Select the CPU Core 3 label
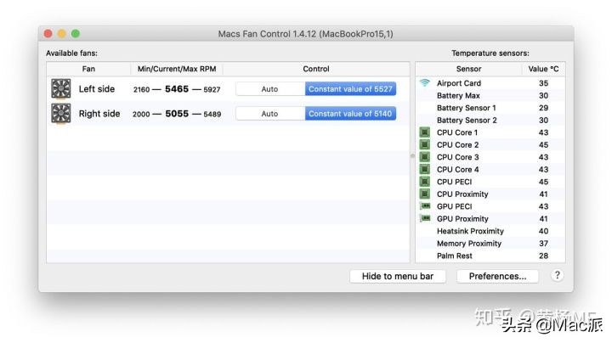The height and width of the screenshot is (343, 612). [x=457, y=157]
